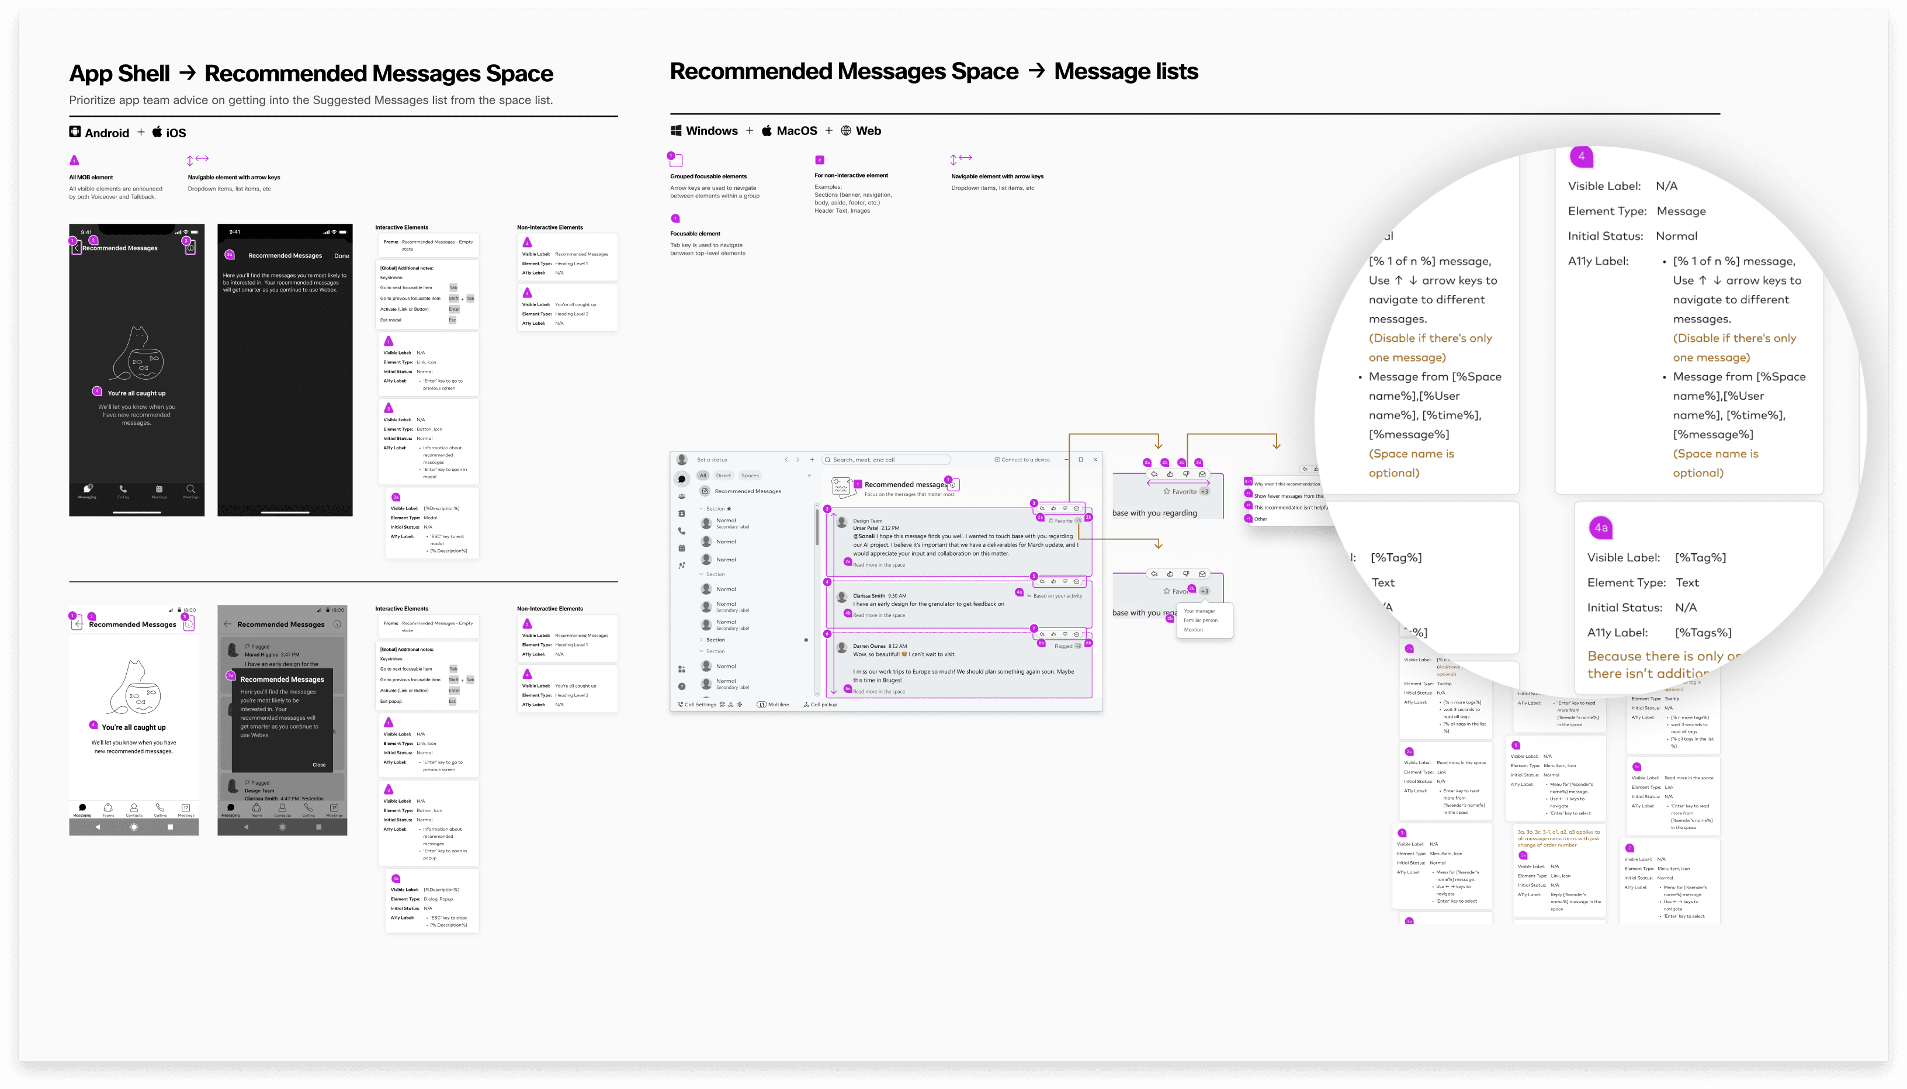Image resolution: width=1907 pixels, height=1089 pixels.
Task: Open the Calling phone icon in the desktop sidebar
Action: point(681,531)
